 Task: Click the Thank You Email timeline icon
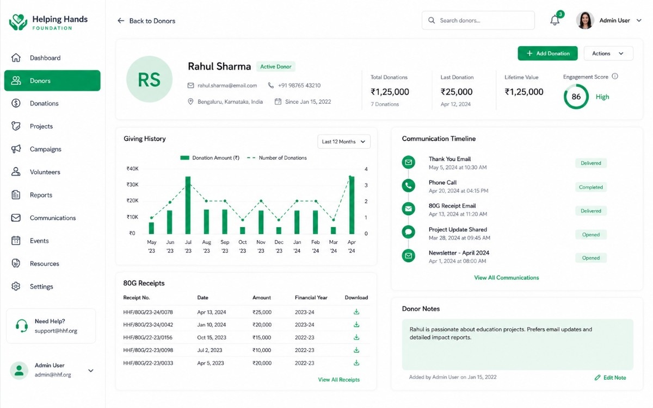click(x=408, y=162)
